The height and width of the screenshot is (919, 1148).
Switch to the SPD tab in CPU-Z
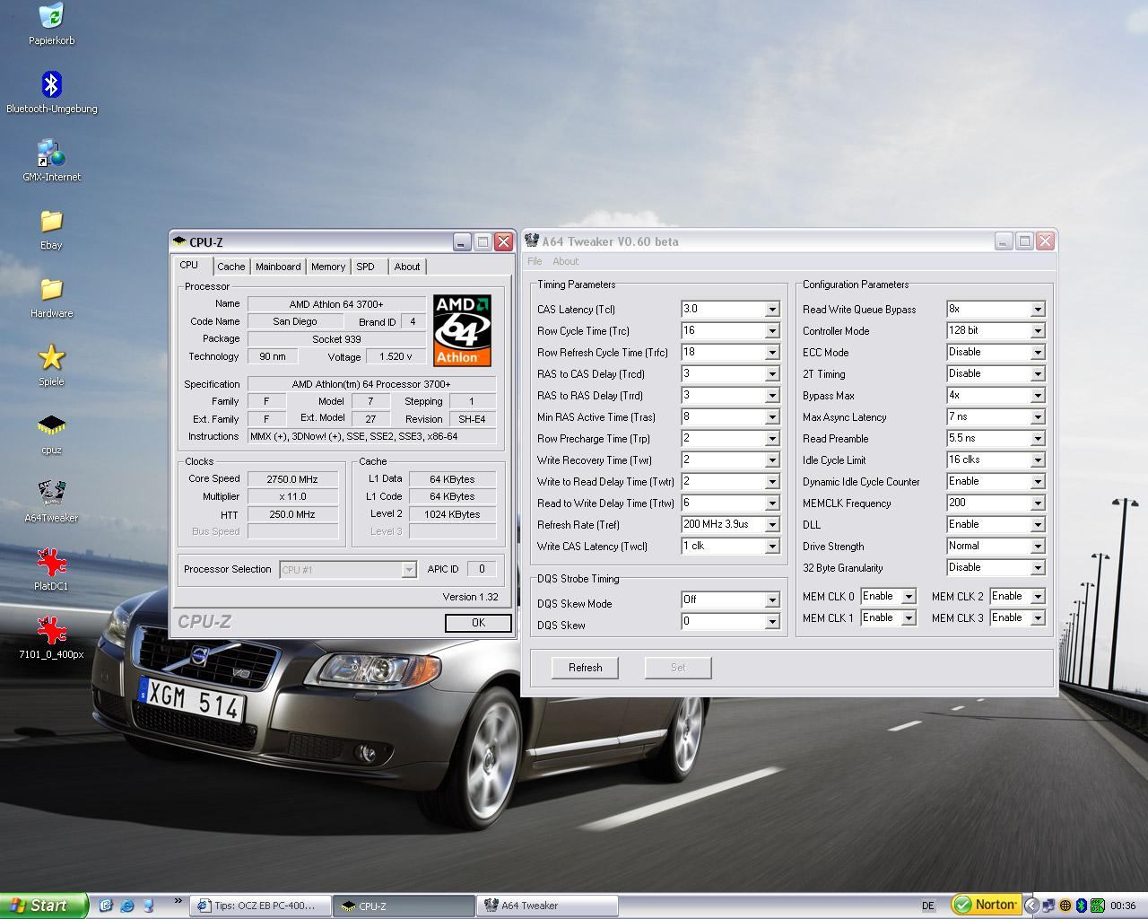click(x=365, y=267)
